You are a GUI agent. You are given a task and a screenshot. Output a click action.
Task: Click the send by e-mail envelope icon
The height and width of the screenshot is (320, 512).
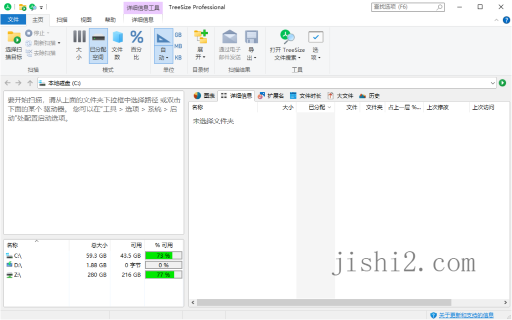[x=229, y=37]
